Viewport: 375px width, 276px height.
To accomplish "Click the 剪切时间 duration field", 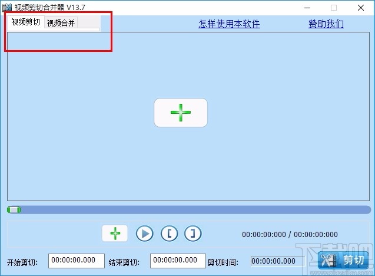I will coord(278,261).
